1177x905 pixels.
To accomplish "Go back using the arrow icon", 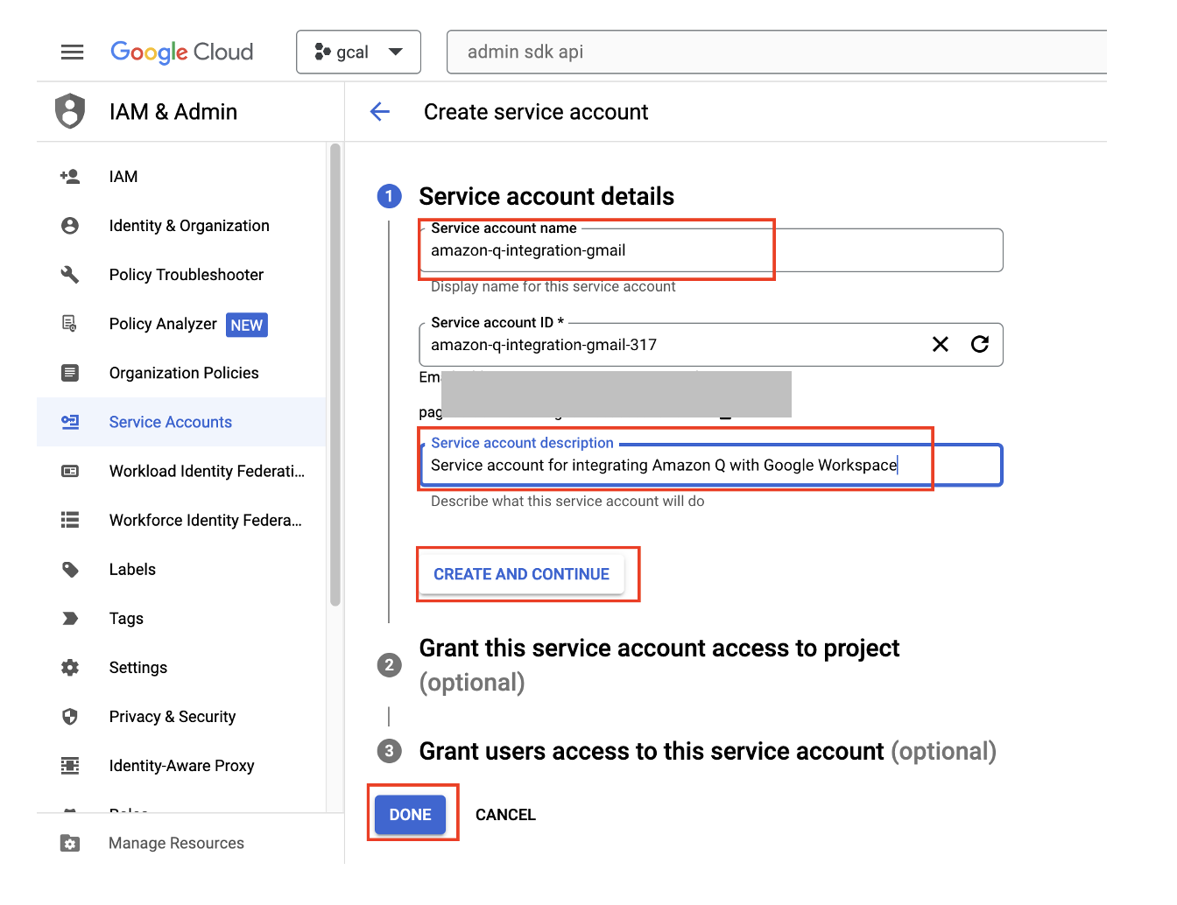I will tap(380, 112).
